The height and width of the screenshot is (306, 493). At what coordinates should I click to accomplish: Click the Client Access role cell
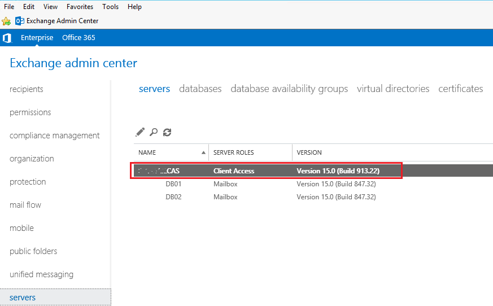coord(234,171)
